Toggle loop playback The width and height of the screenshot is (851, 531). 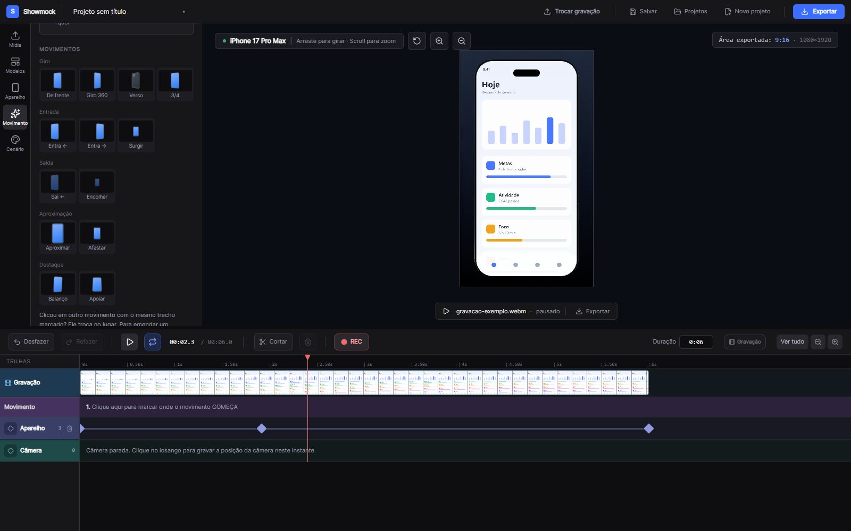(153, 342)
